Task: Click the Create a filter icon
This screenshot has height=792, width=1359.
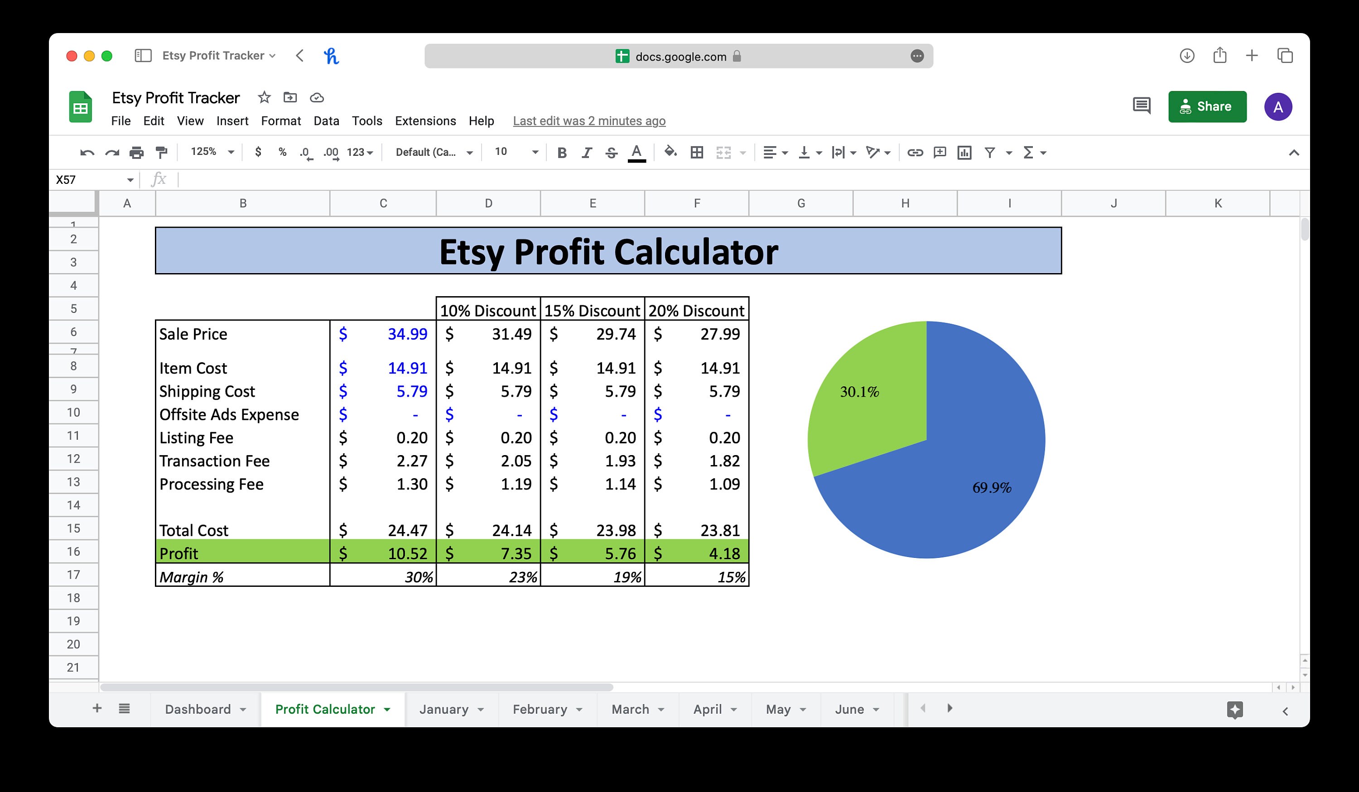Action: coord(990,153)
